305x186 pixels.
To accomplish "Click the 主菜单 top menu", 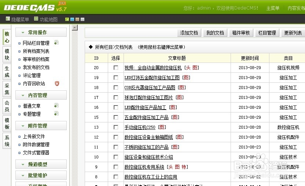I will [273, 8].
